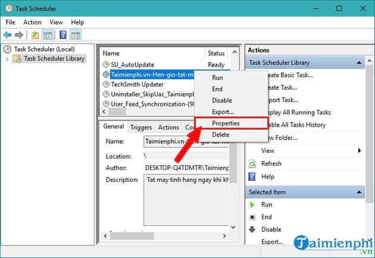Open the blue Help toolbar icon
Screen dimensions: 375x258
63,35
